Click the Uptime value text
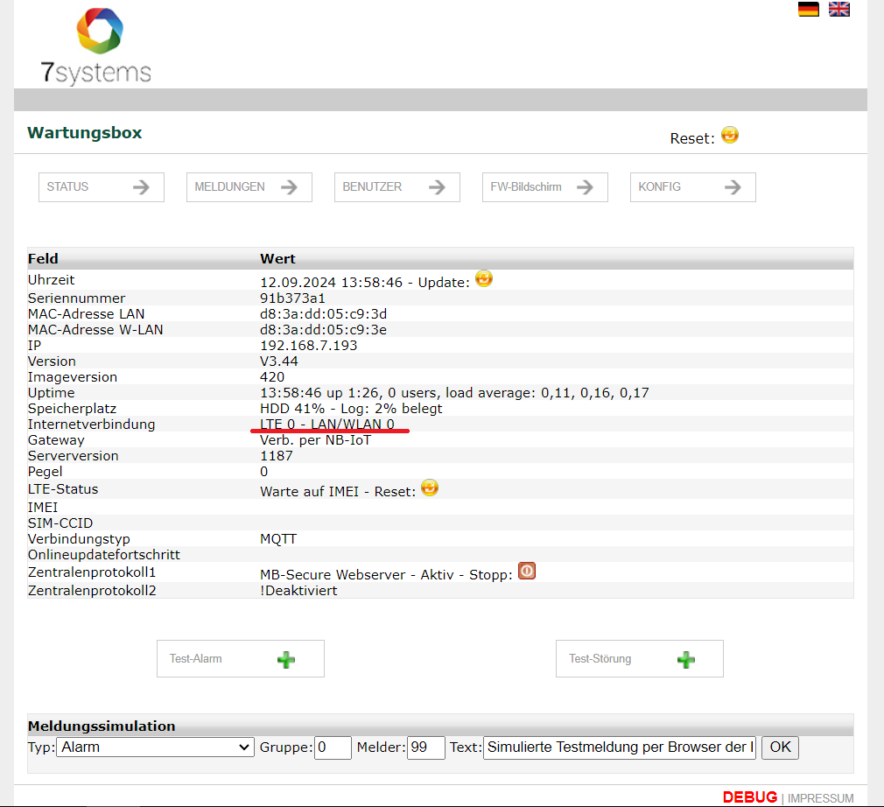This screenshot has height=807, width=884. click(454, 392)
